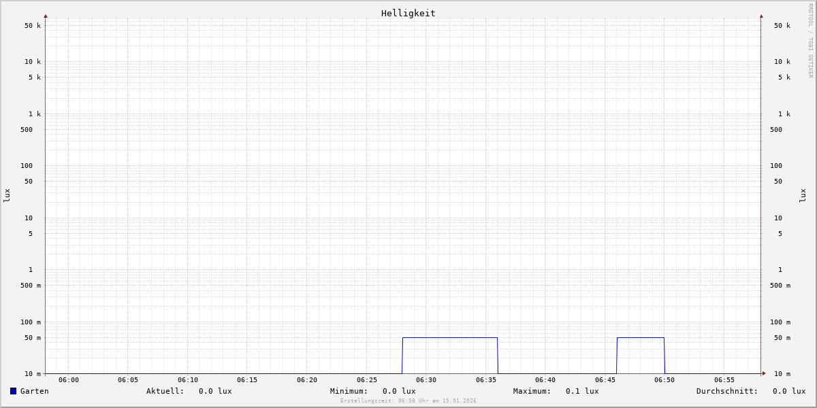Click the 06:40 time axis label
This screenshot has height=408, width=817.
545,380
